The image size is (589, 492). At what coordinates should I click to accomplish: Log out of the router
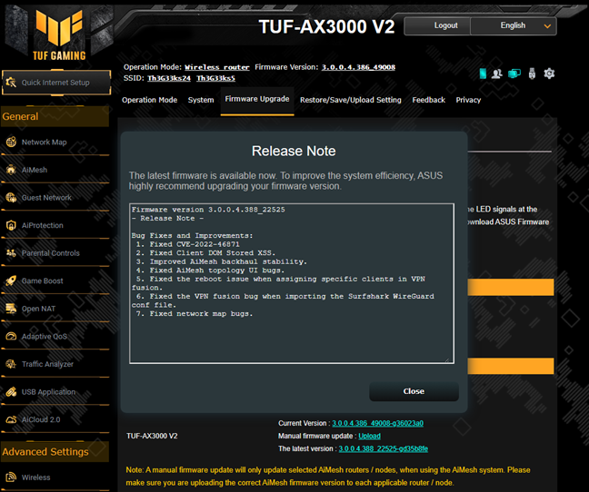click(437, 25)
